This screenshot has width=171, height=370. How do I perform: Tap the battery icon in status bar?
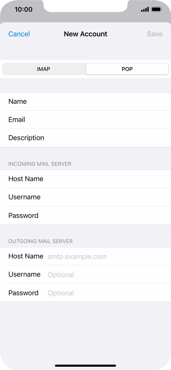[156, 9]
